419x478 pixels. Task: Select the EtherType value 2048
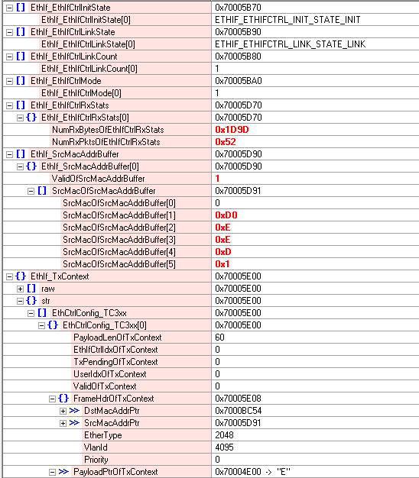coord(224,435)
